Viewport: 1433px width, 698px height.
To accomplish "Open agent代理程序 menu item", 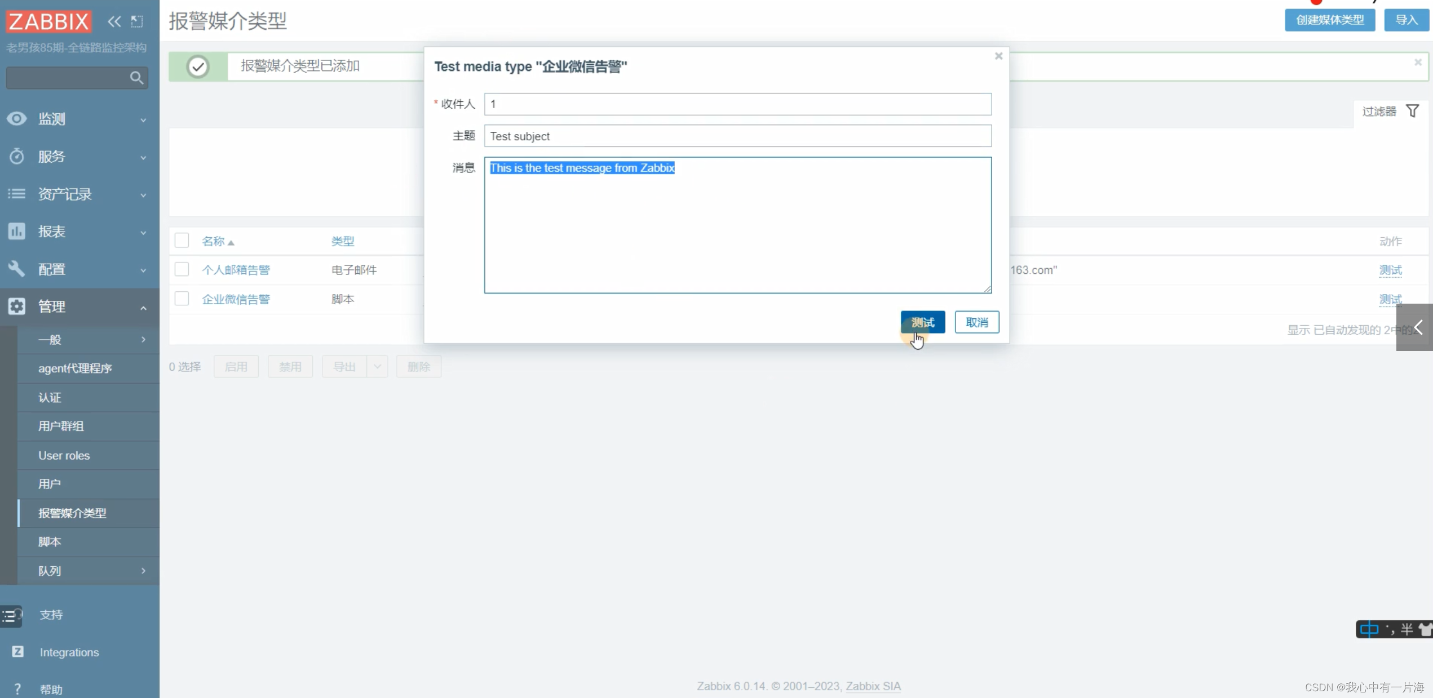I will click(89, 368).
